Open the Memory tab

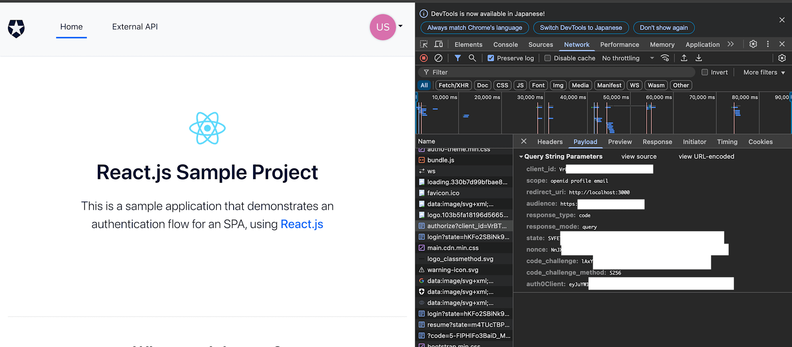click(662, 45)
